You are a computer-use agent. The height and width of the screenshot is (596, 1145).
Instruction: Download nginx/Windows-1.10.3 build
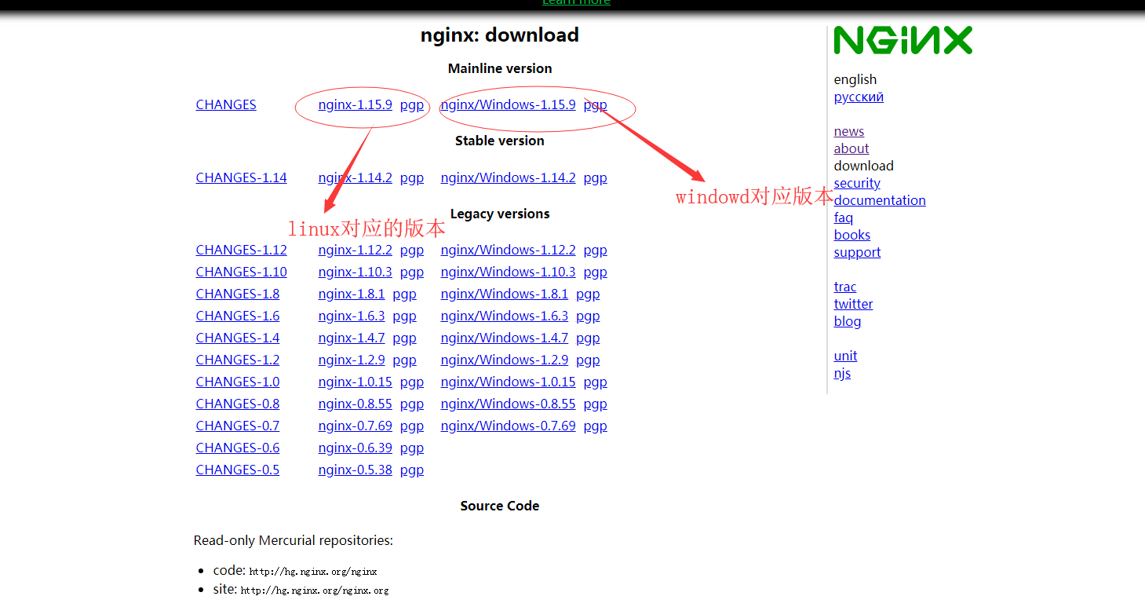[x=508, y=272]
